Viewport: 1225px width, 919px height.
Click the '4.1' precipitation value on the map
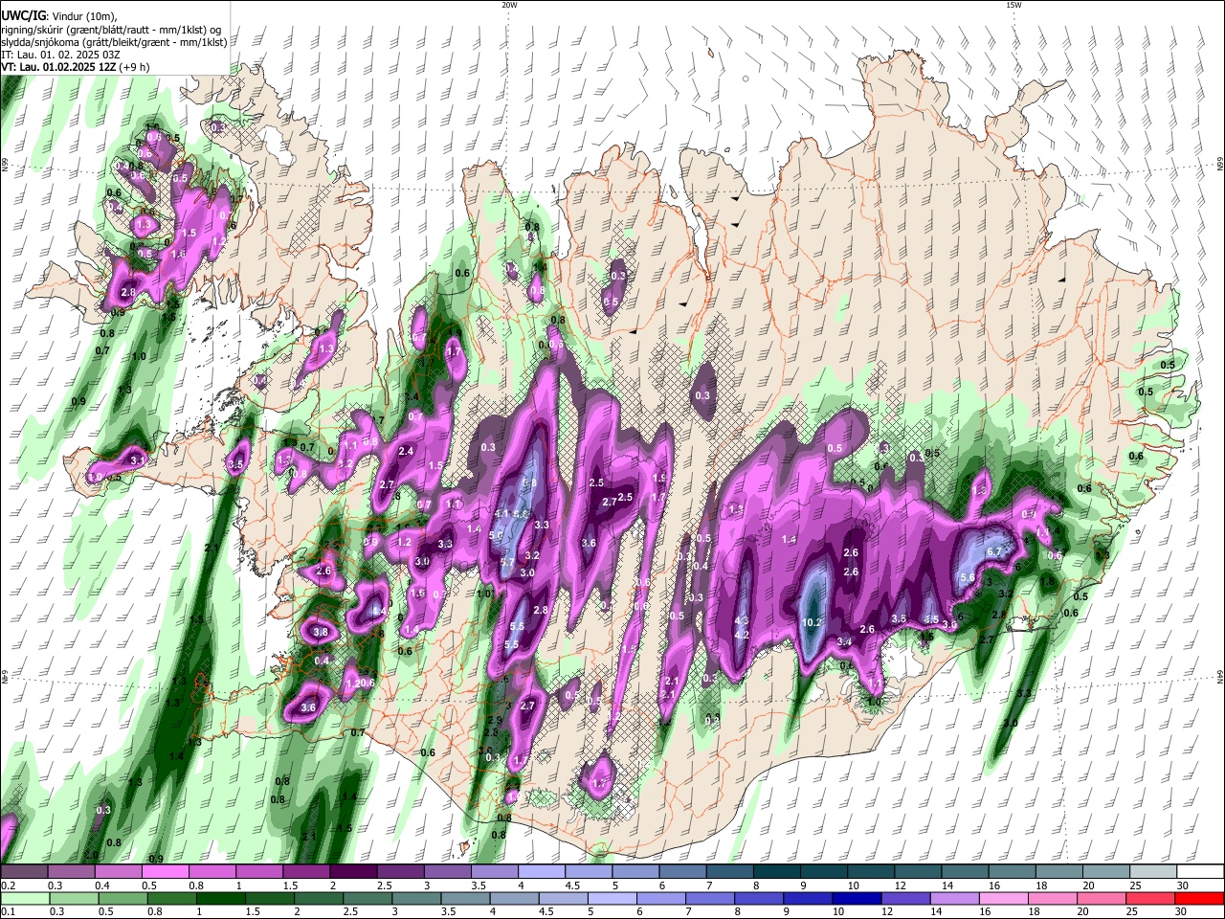click(502, 514)
